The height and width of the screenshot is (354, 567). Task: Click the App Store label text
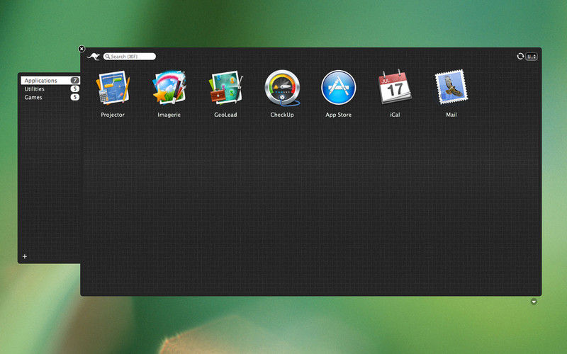coord(339,115)
